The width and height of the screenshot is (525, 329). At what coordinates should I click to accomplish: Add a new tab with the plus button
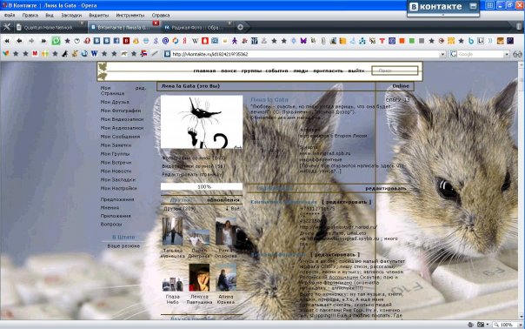240,27
